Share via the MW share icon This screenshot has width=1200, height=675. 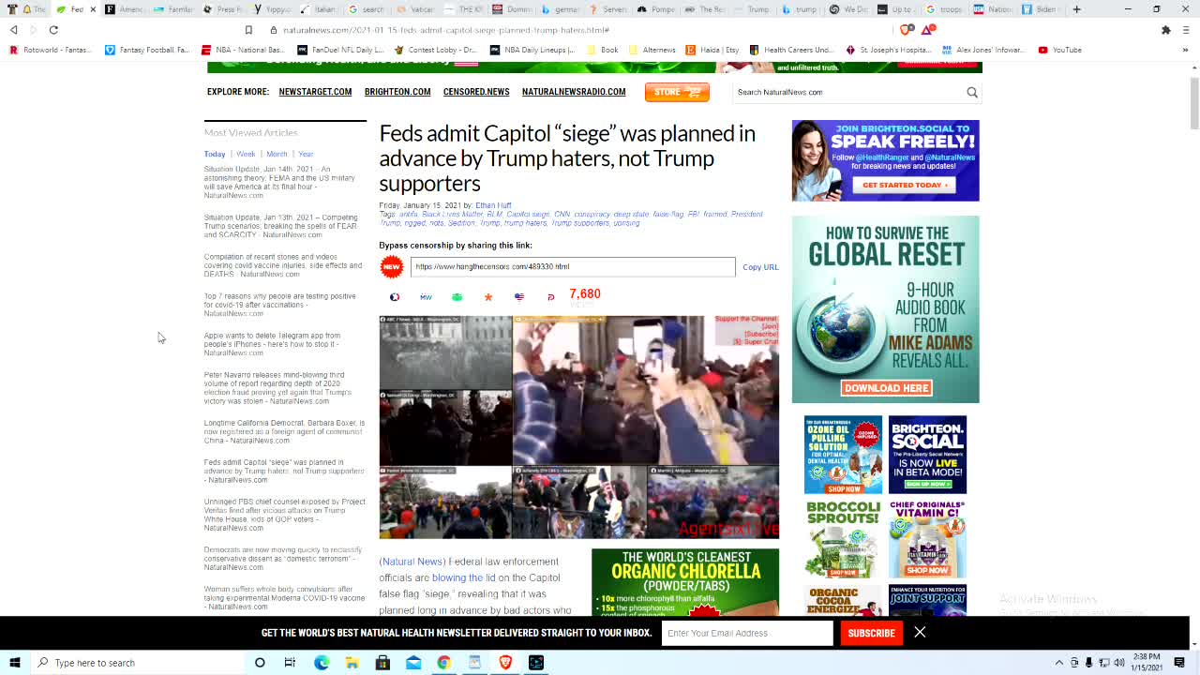pyautogui.click(x=426, y=297)
